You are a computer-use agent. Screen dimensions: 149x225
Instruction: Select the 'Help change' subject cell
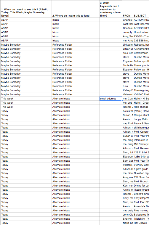click(x=141, y=107)
